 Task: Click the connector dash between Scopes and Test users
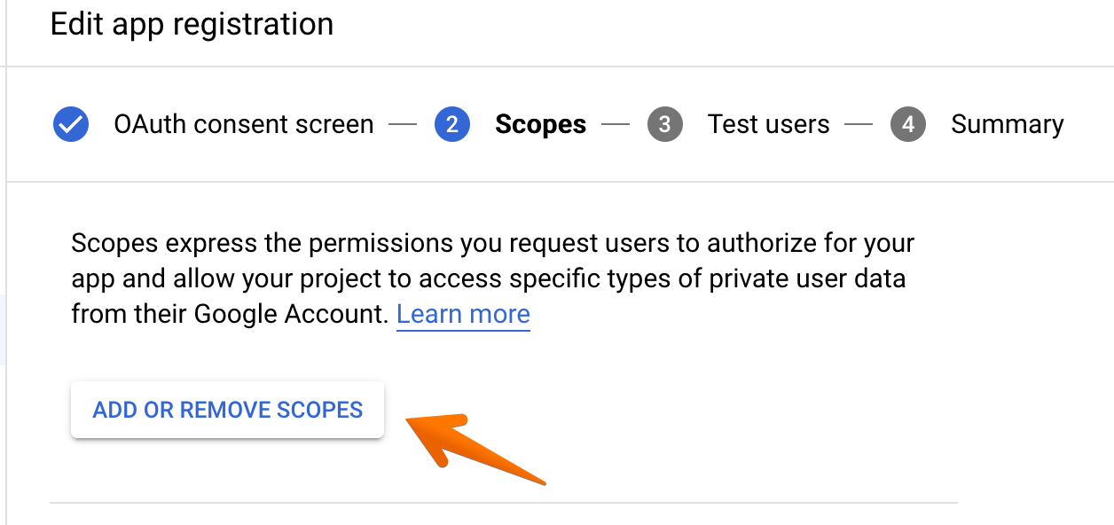coord(616,125)
